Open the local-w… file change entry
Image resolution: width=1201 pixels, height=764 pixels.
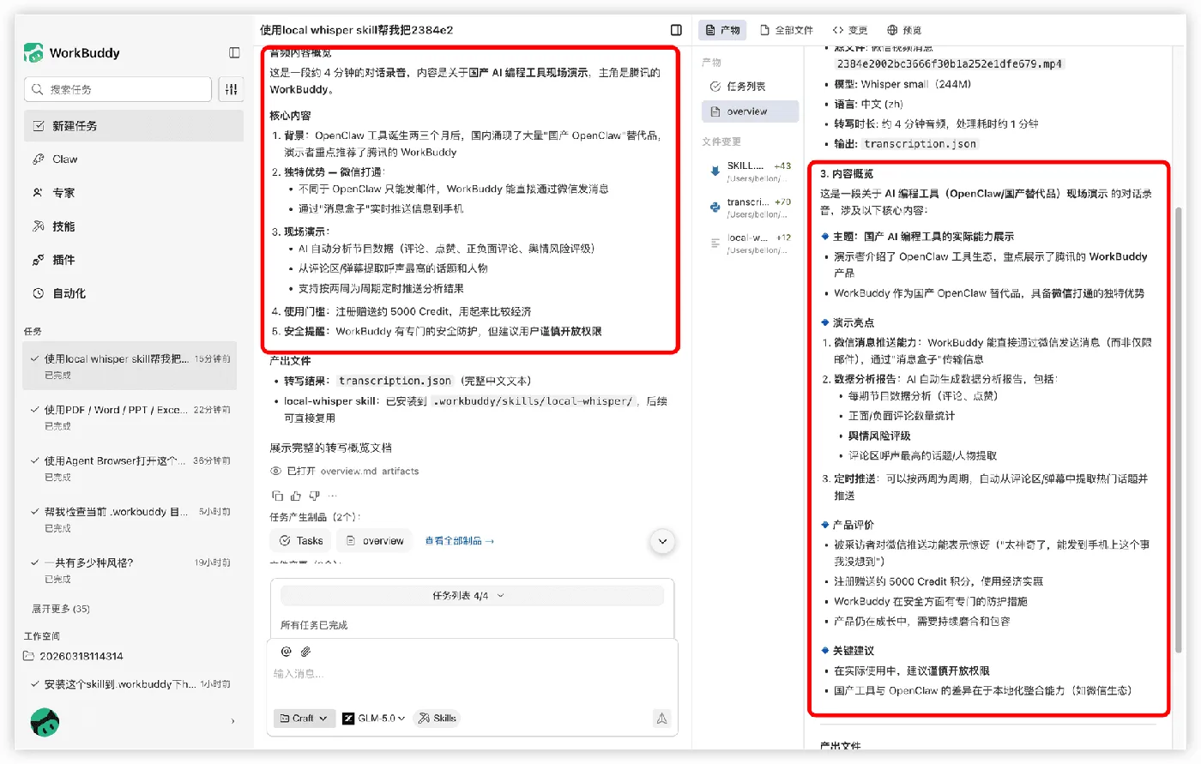[751, 243]
